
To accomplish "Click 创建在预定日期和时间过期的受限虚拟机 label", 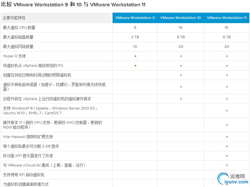I will coord(37,75).
